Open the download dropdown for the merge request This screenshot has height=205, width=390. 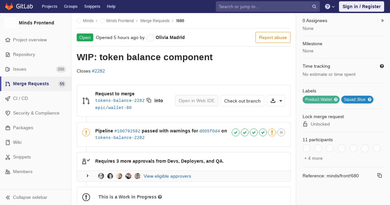[276, 101]
